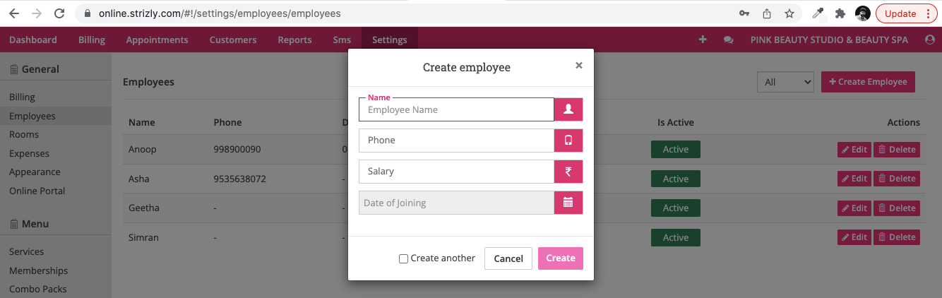Screen dimensions: 942x298
Task: Open the chat bubbles icon in header
Action: [729, 40]
